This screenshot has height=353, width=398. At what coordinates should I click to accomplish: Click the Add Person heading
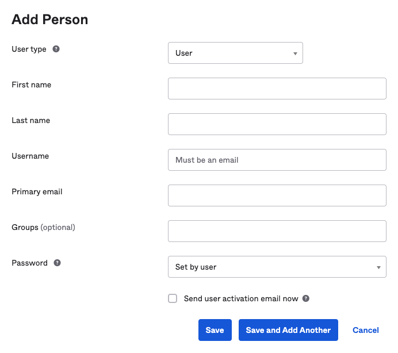coord(49,20)
